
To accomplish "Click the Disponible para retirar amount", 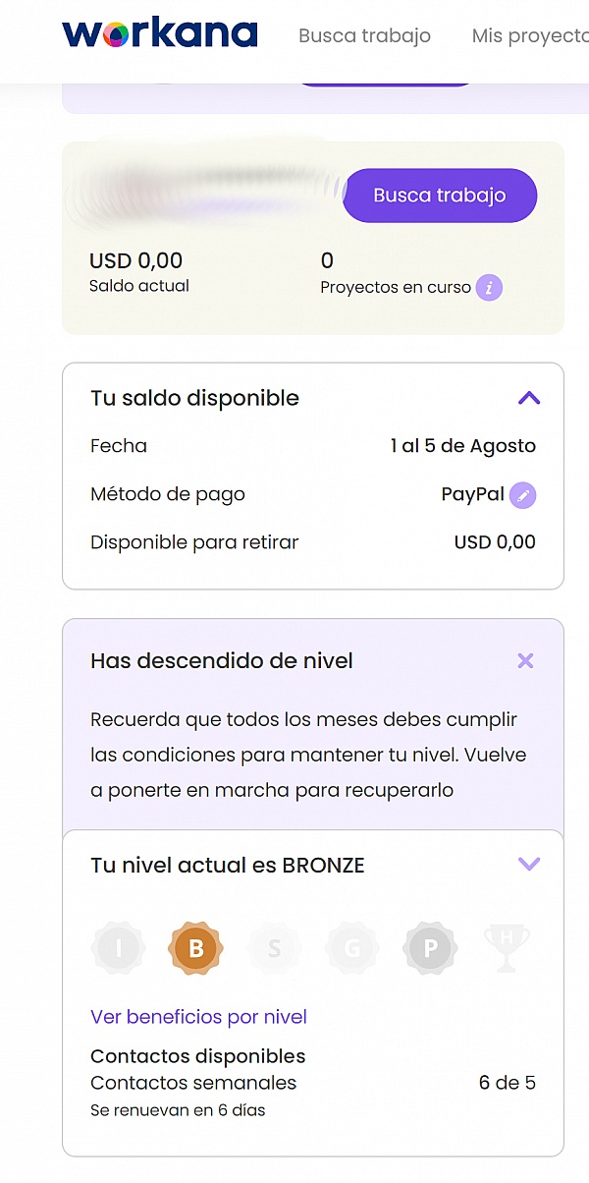I will coord(495,542).
